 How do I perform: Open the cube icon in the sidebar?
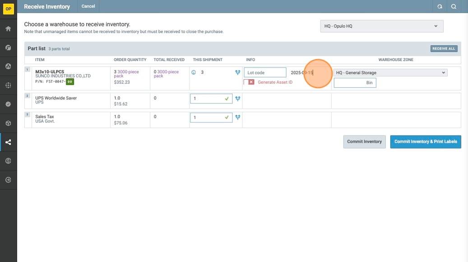point(8,123)
